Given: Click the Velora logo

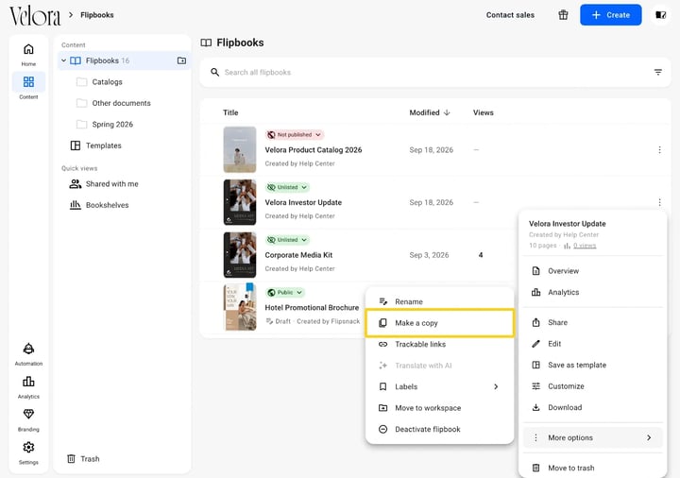Looking at the screenshot, I should (x=35, y=16).
